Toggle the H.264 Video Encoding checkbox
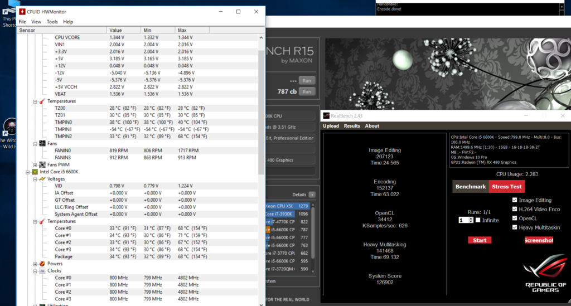This screenshot has width=571, height=306. tap(515, 209)
